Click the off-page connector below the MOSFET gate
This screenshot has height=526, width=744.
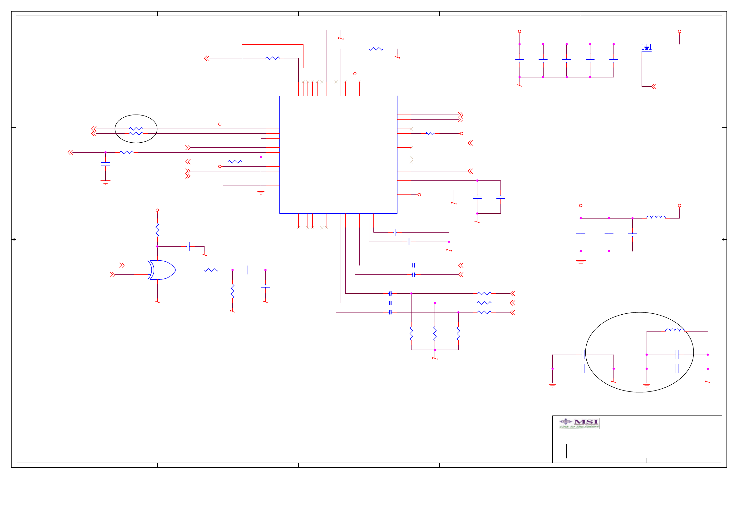pyautogui.click(x=654, y=86)
